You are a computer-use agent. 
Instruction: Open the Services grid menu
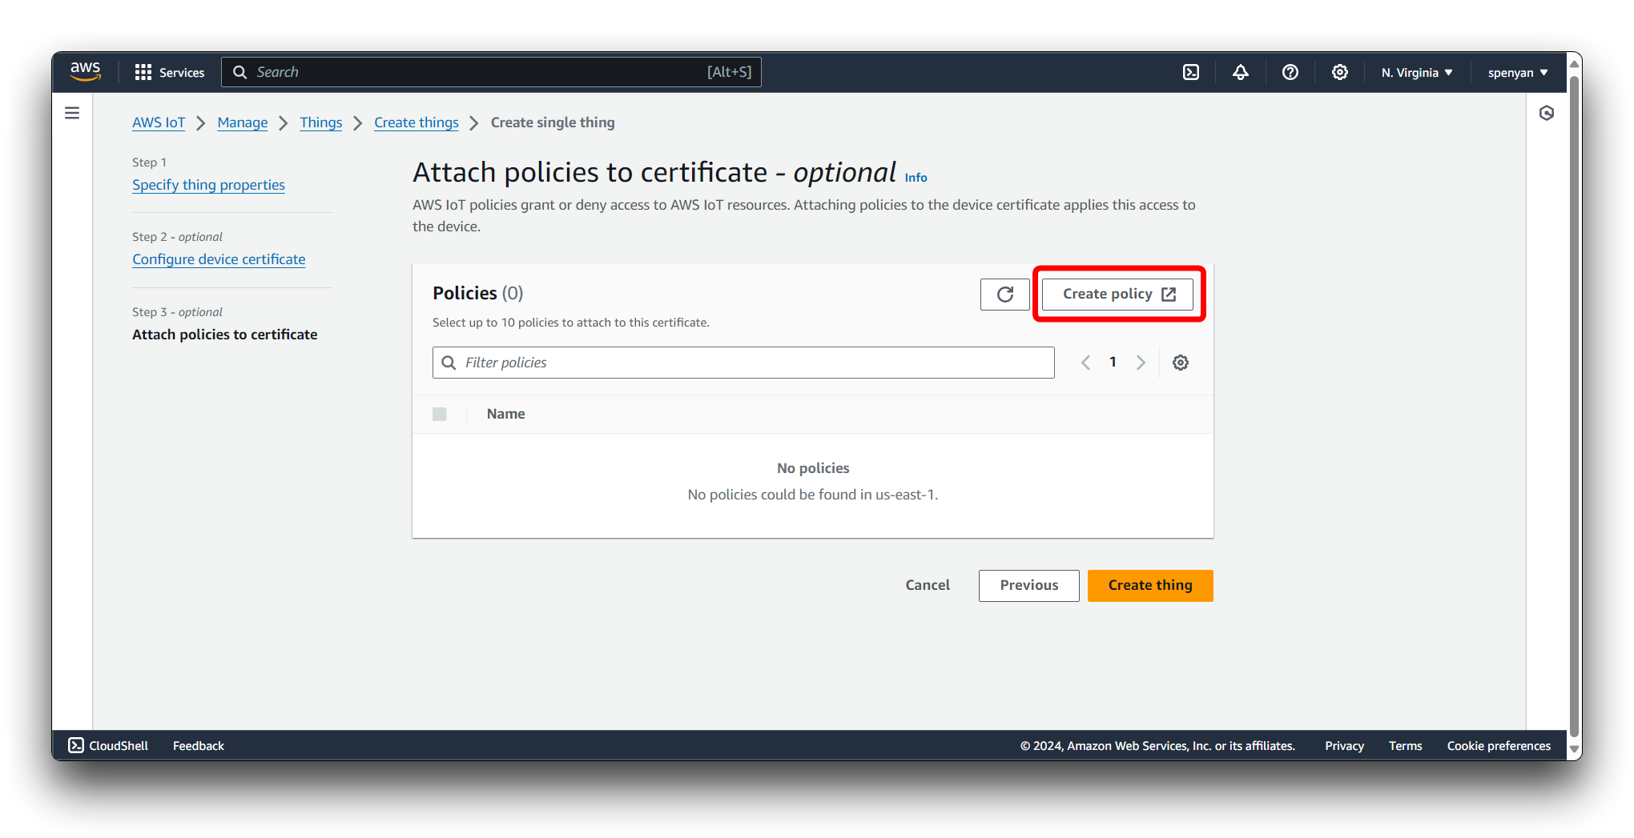click(169, 72)
